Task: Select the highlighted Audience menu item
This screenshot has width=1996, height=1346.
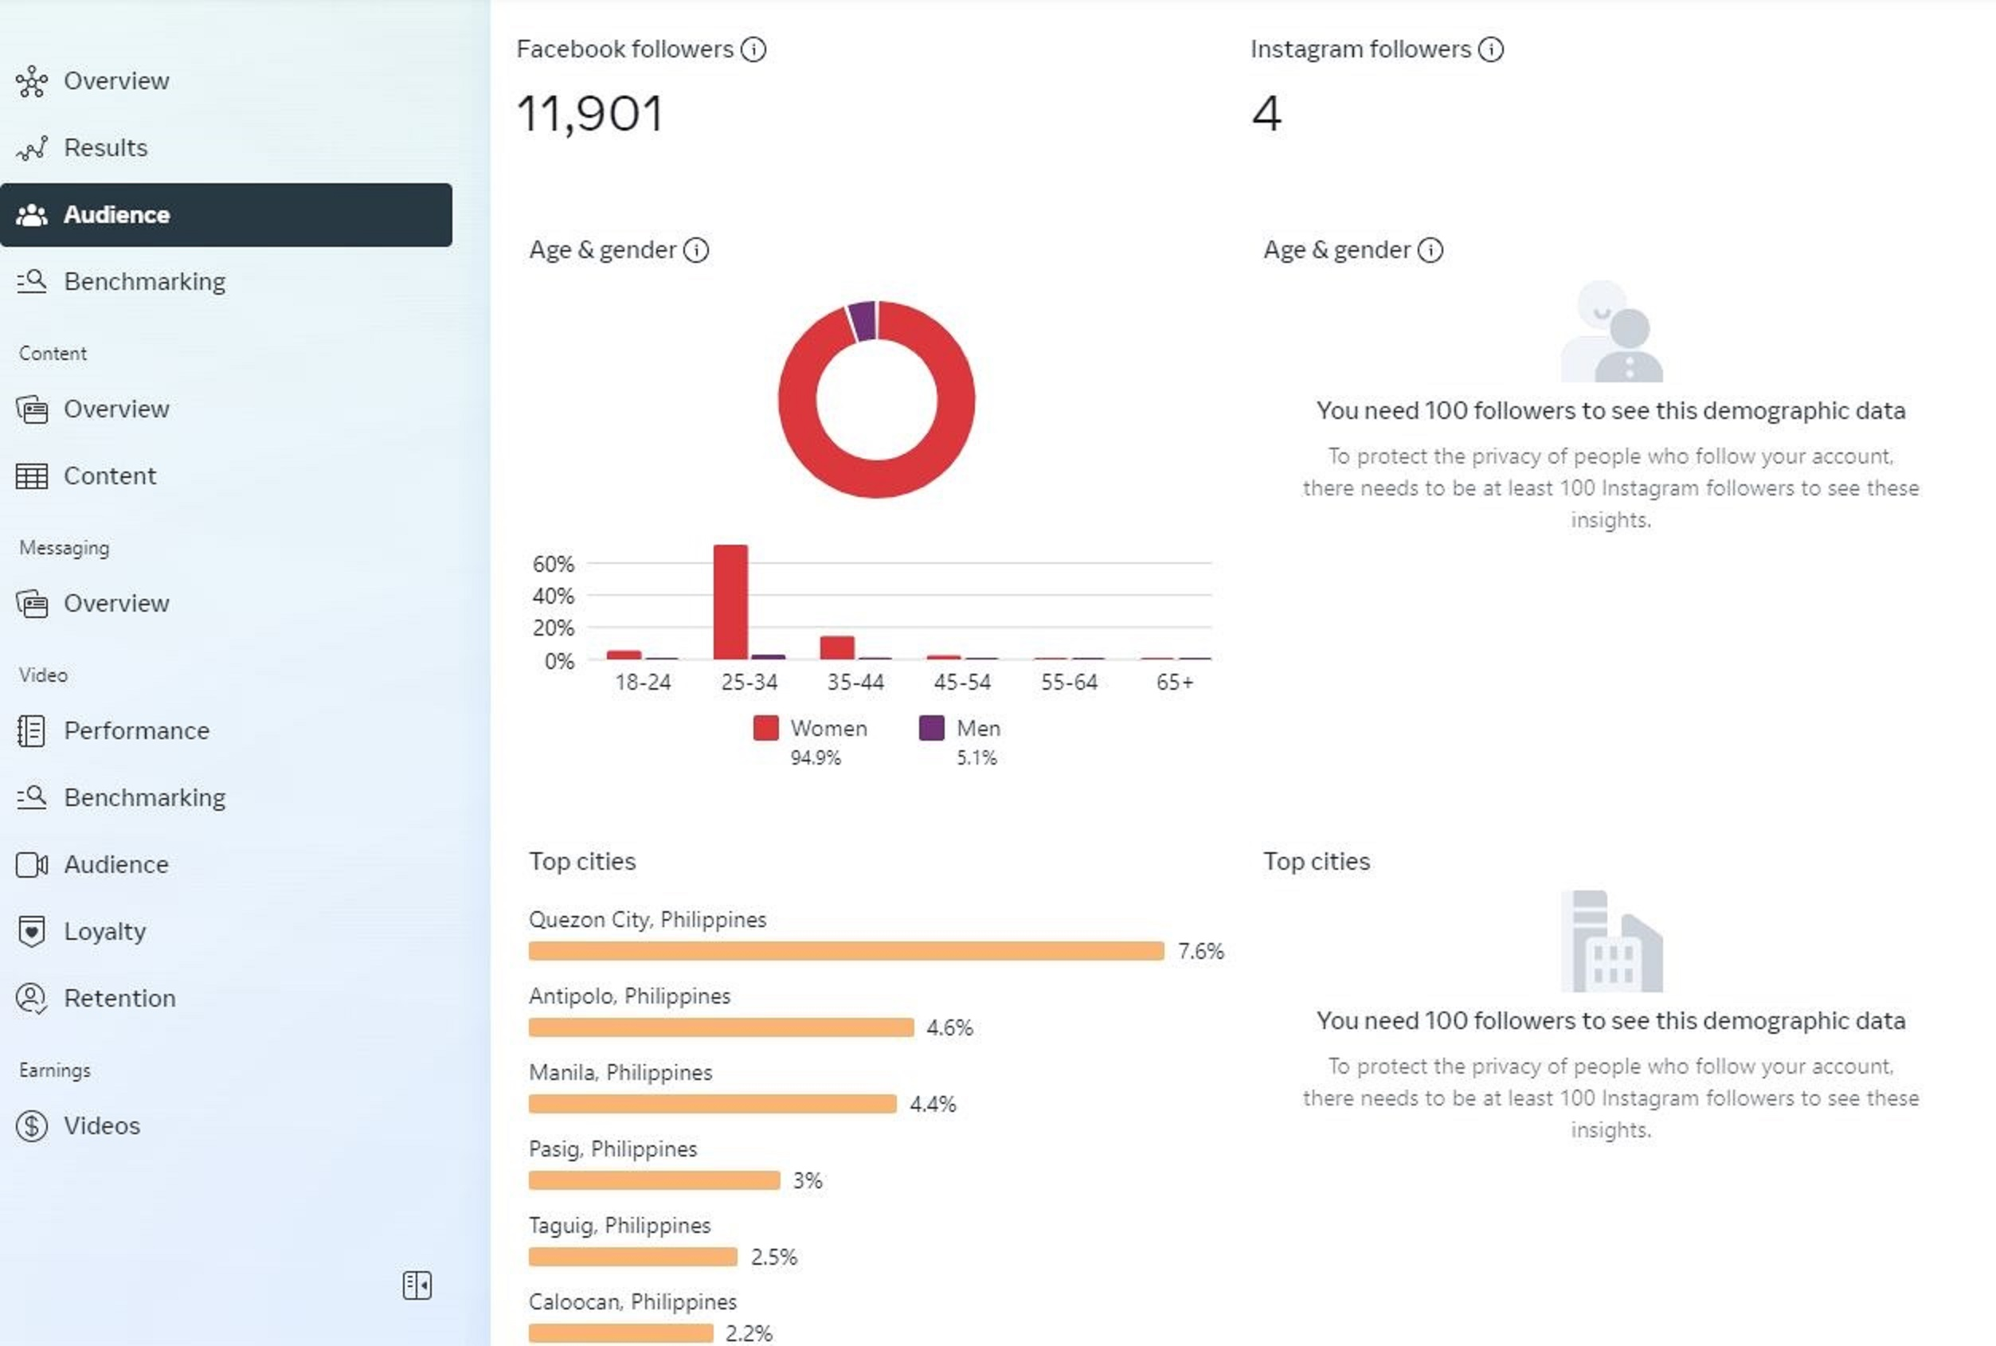Action: pos(116,214)
